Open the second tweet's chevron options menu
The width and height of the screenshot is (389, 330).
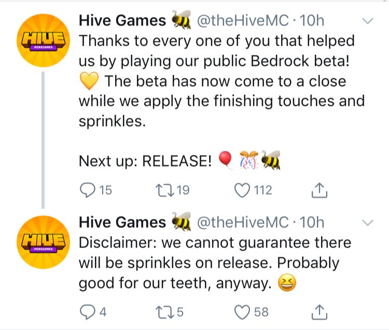(x=367, y=222)
